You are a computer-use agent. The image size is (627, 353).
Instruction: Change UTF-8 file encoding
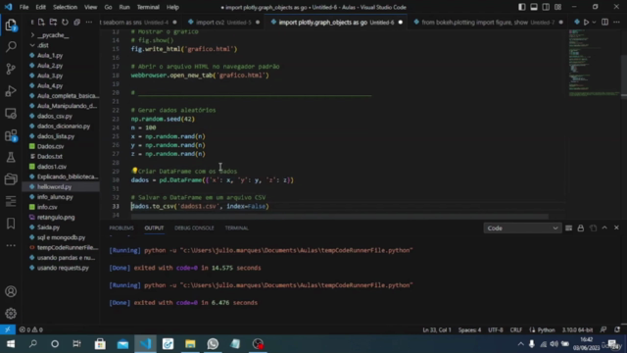click(x=496, y=329)
